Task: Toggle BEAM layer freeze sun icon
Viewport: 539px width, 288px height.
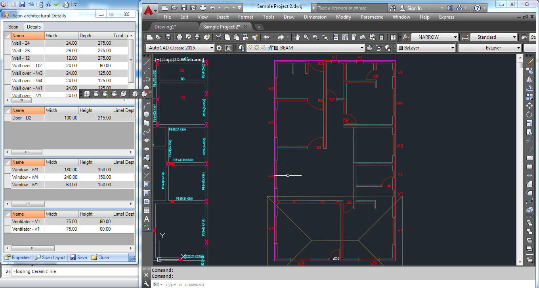Action: click(x=257, y=48)
